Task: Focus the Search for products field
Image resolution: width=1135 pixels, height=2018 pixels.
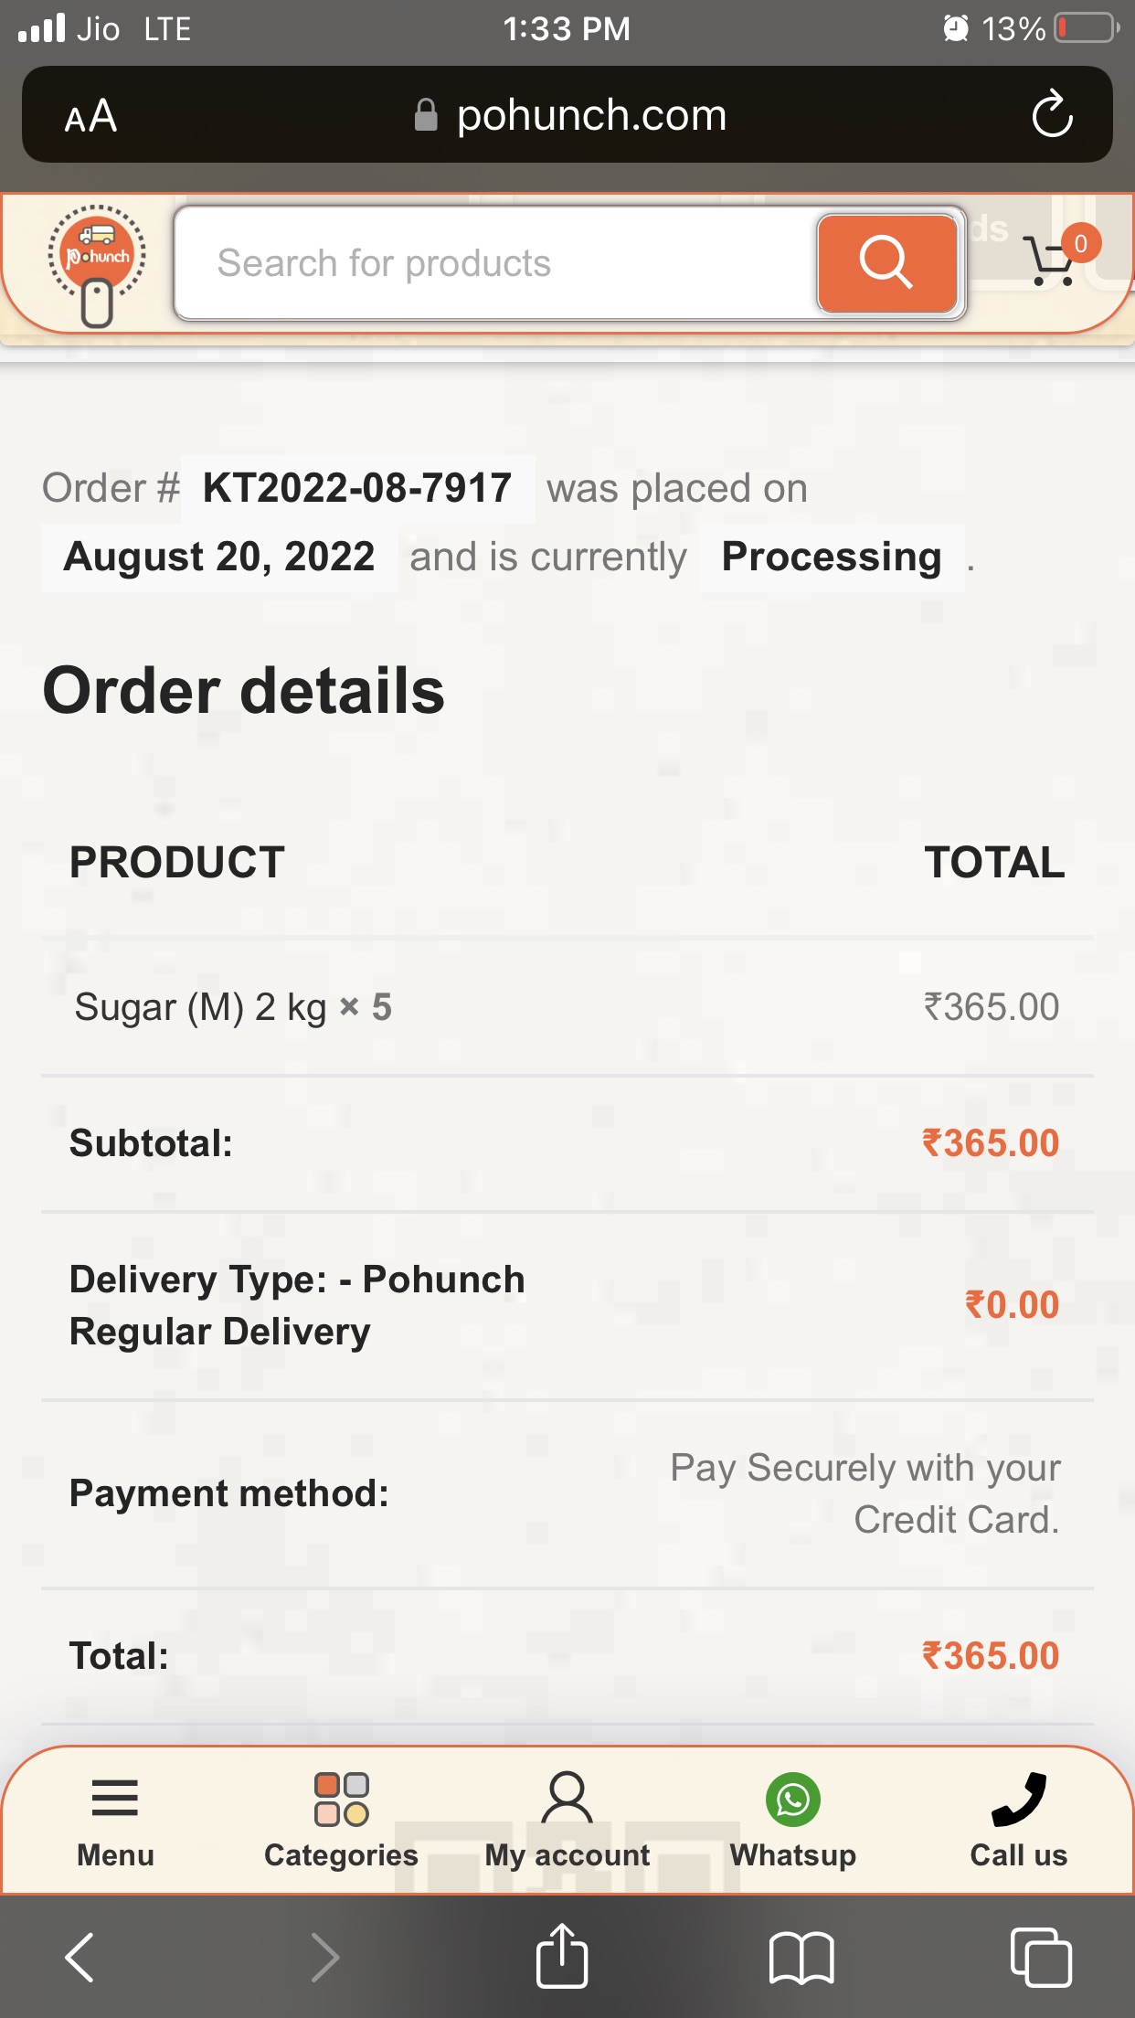Action: point(493,263)
